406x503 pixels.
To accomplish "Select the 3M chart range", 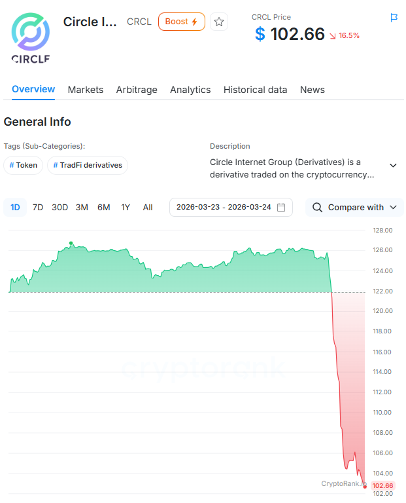I will (82, 207).
